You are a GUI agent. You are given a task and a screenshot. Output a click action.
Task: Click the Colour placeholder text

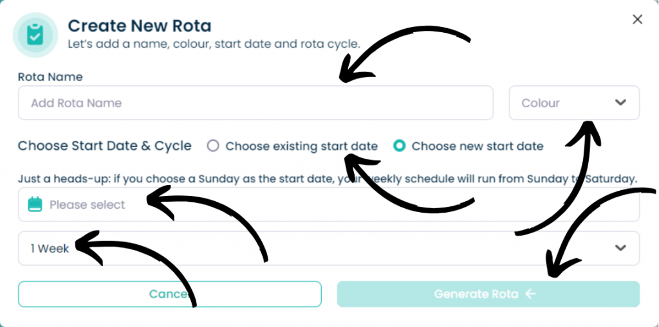click(x=541, y=103)
